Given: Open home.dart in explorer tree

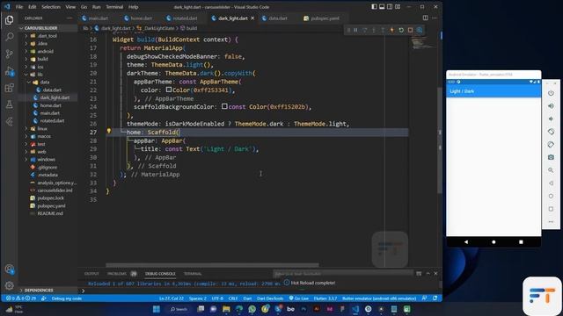Looking at the screenshot, I should coord(51,105).
